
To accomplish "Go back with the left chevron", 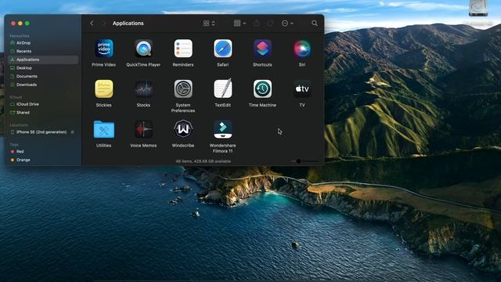I will pyautogui.click(x=92, y=23).
